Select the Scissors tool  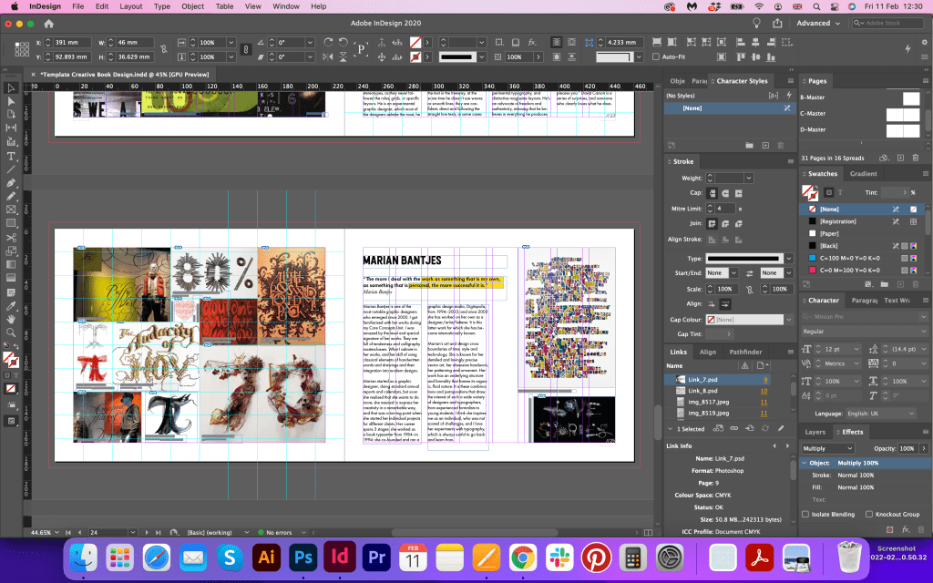tap(11, 237)
